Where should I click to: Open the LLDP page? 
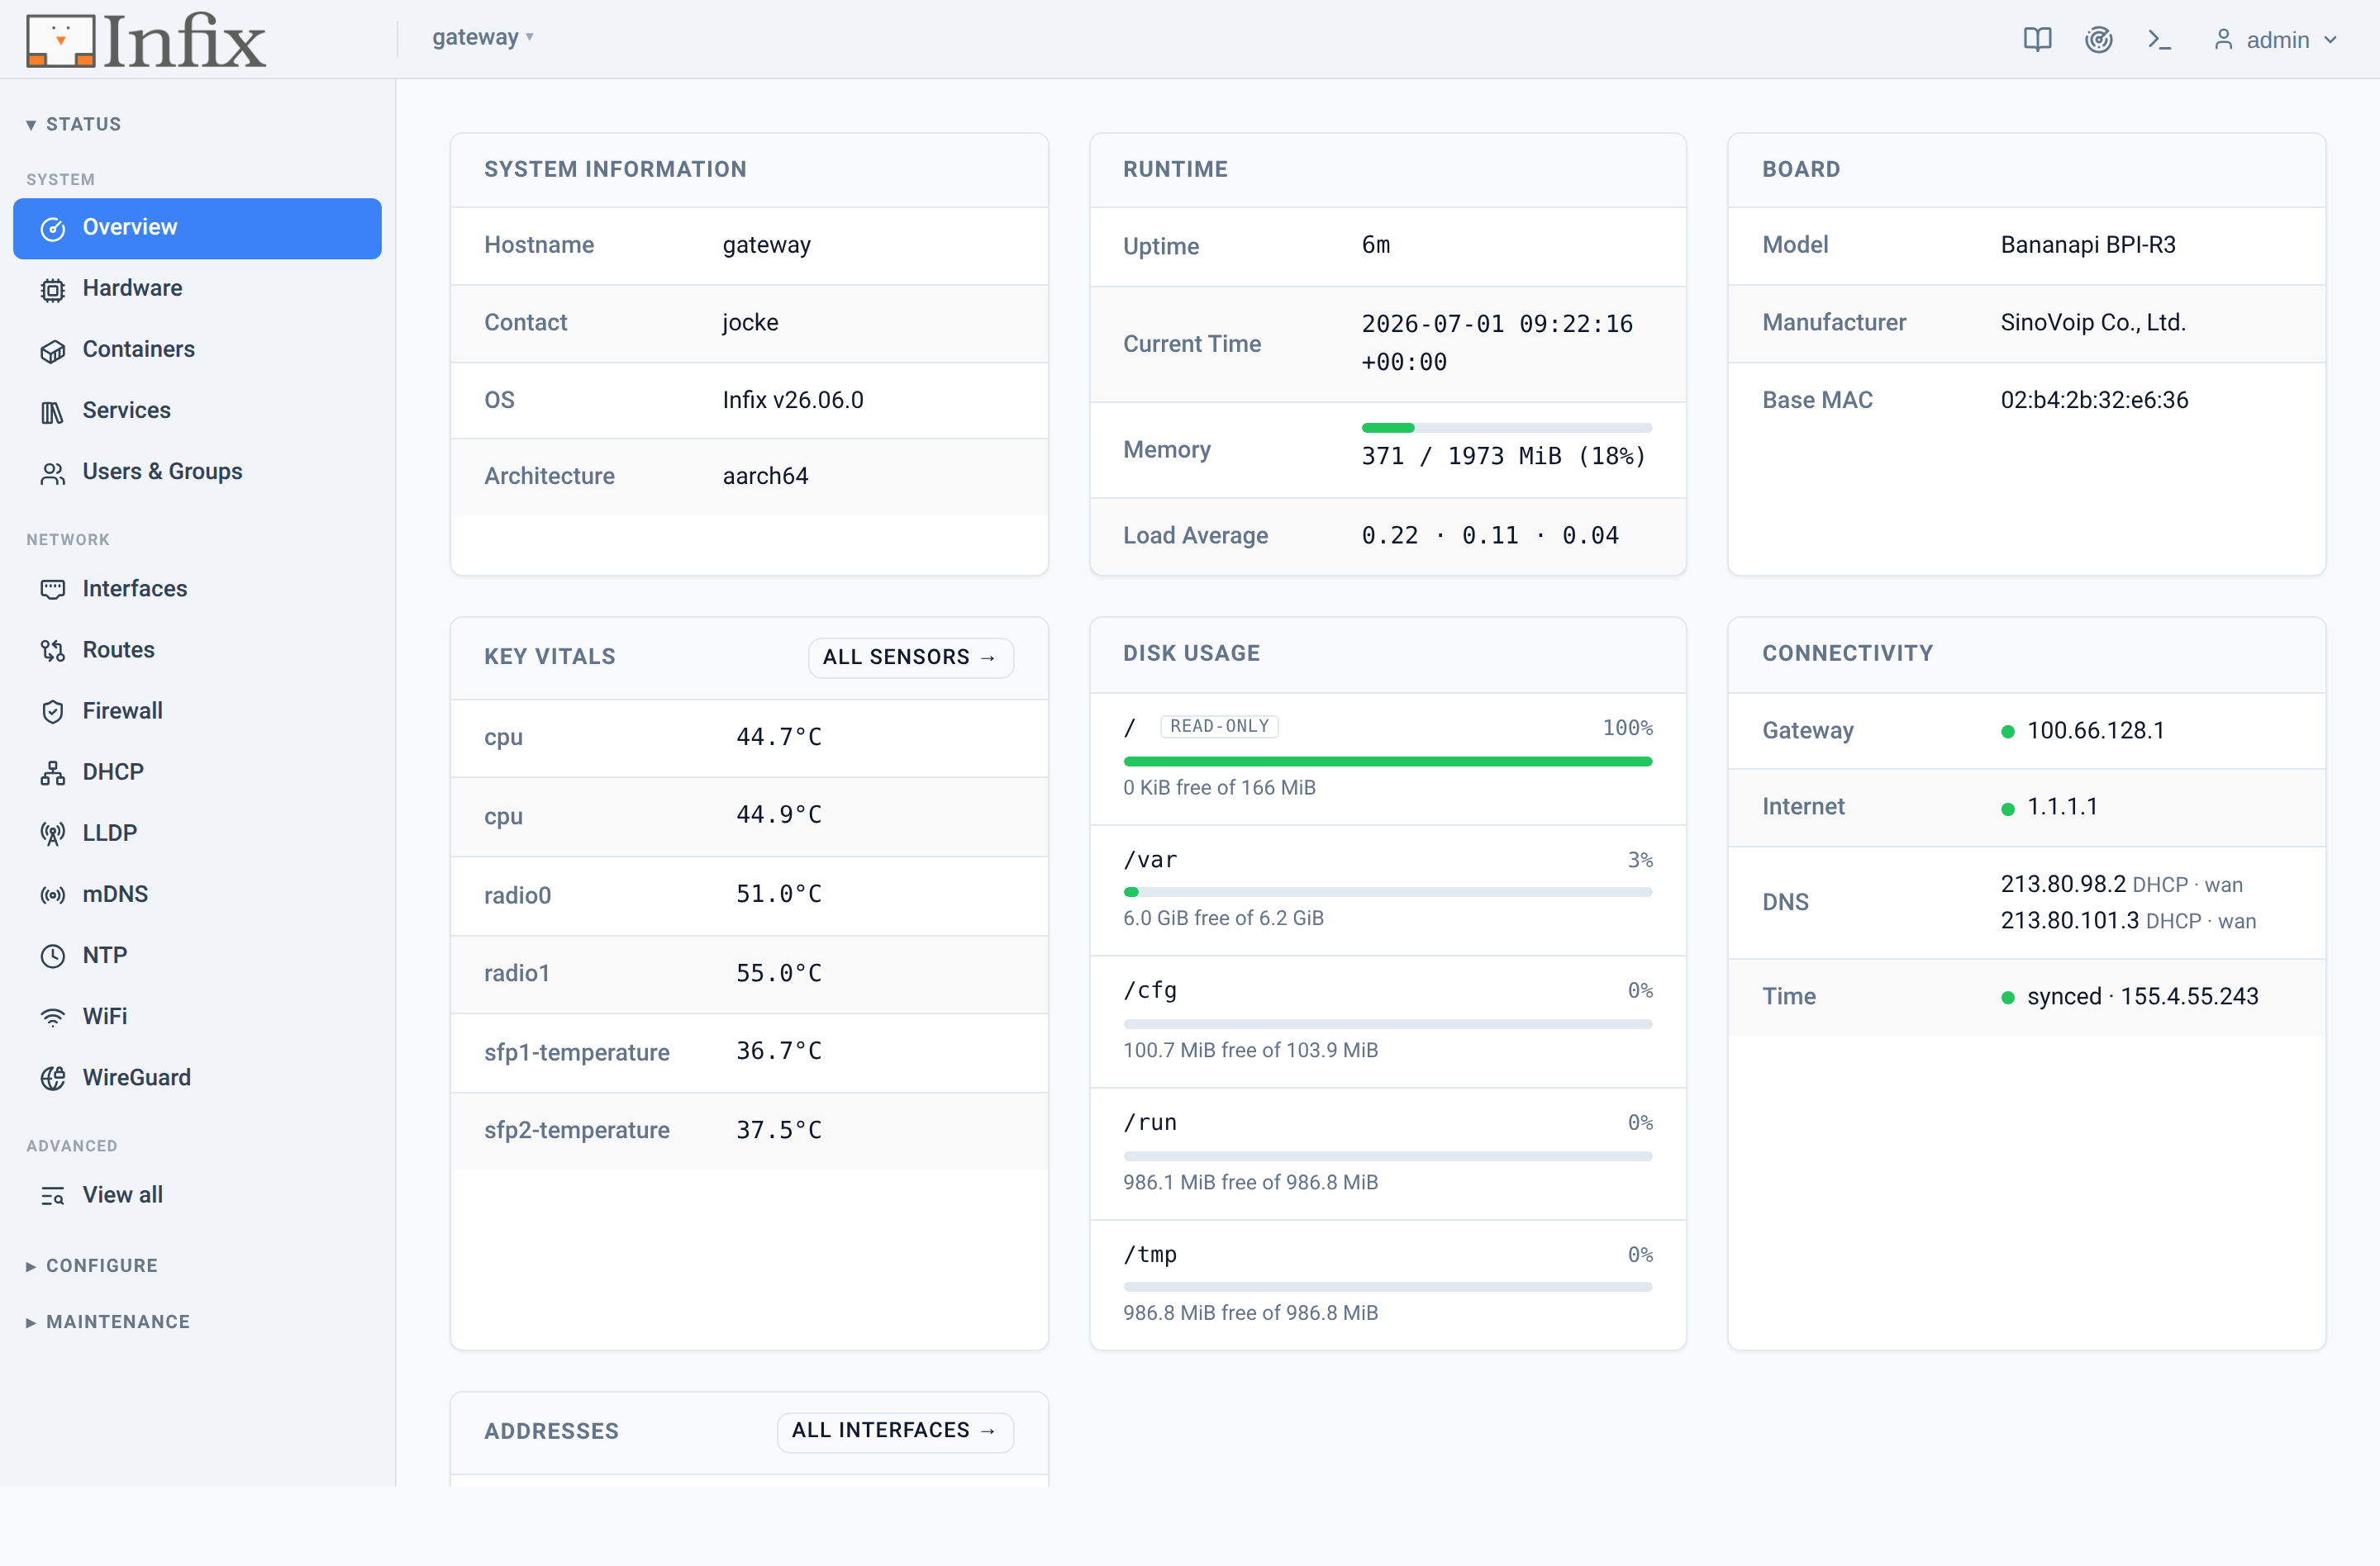coord(197,833)
